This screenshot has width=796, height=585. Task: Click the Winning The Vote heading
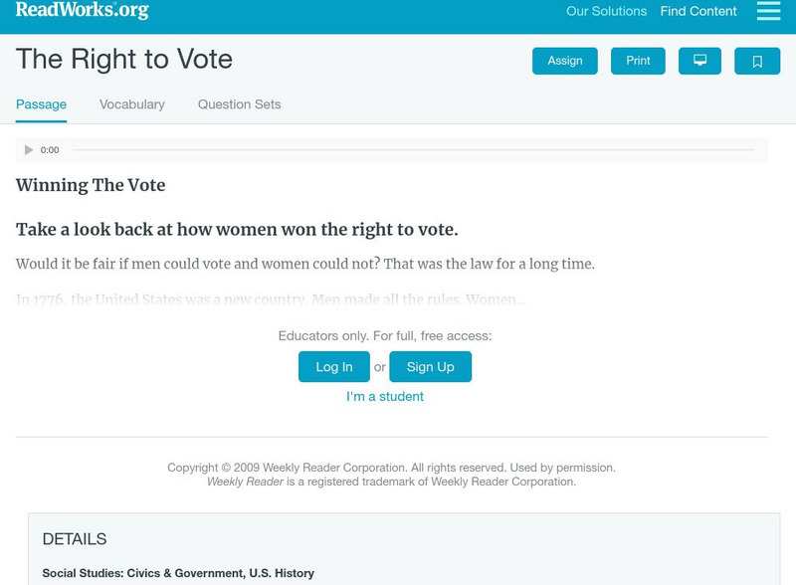point(91,185)
